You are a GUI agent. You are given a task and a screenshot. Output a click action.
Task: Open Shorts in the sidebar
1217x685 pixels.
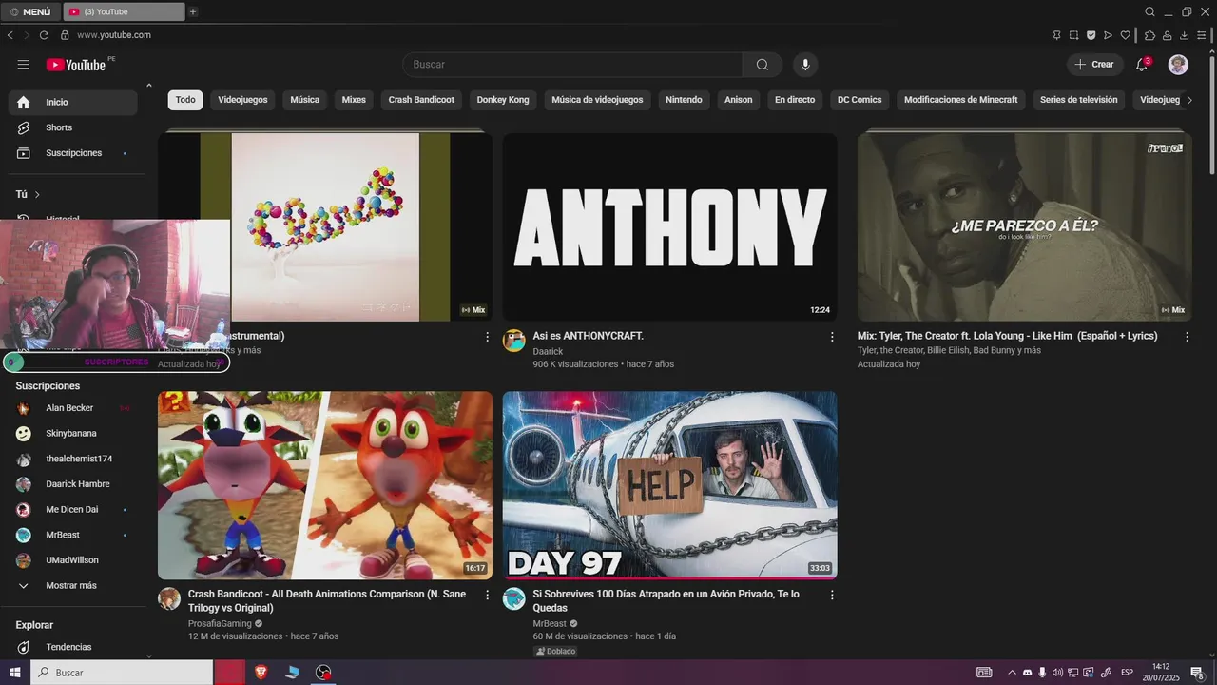[72, 127]
